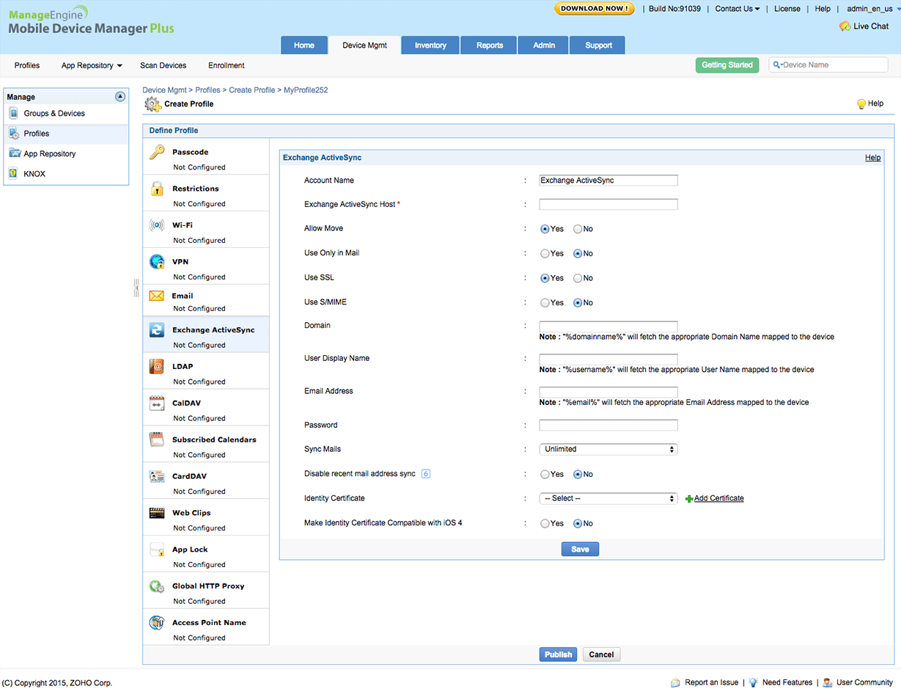Set Use S/MIME to Yes
Image resolution: width=901 pixels, height=697 pixels.
[545, 303]
